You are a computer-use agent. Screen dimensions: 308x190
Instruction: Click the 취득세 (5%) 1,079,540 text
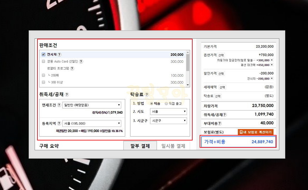pyautogui.click(x=107, y=113)
